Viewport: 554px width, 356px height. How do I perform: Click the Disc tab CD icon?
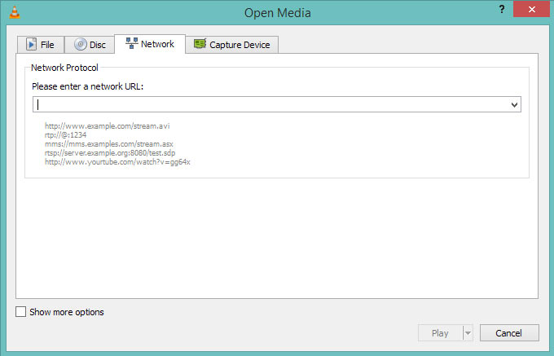click(80, 44)
